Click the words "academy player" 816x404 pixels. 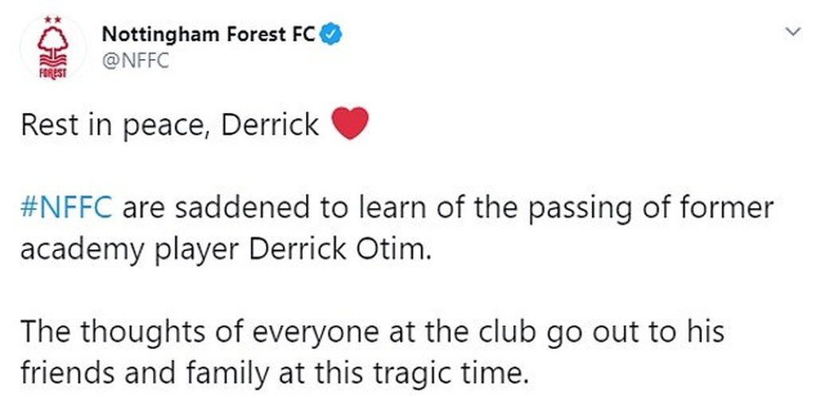[x=131, y=249]
